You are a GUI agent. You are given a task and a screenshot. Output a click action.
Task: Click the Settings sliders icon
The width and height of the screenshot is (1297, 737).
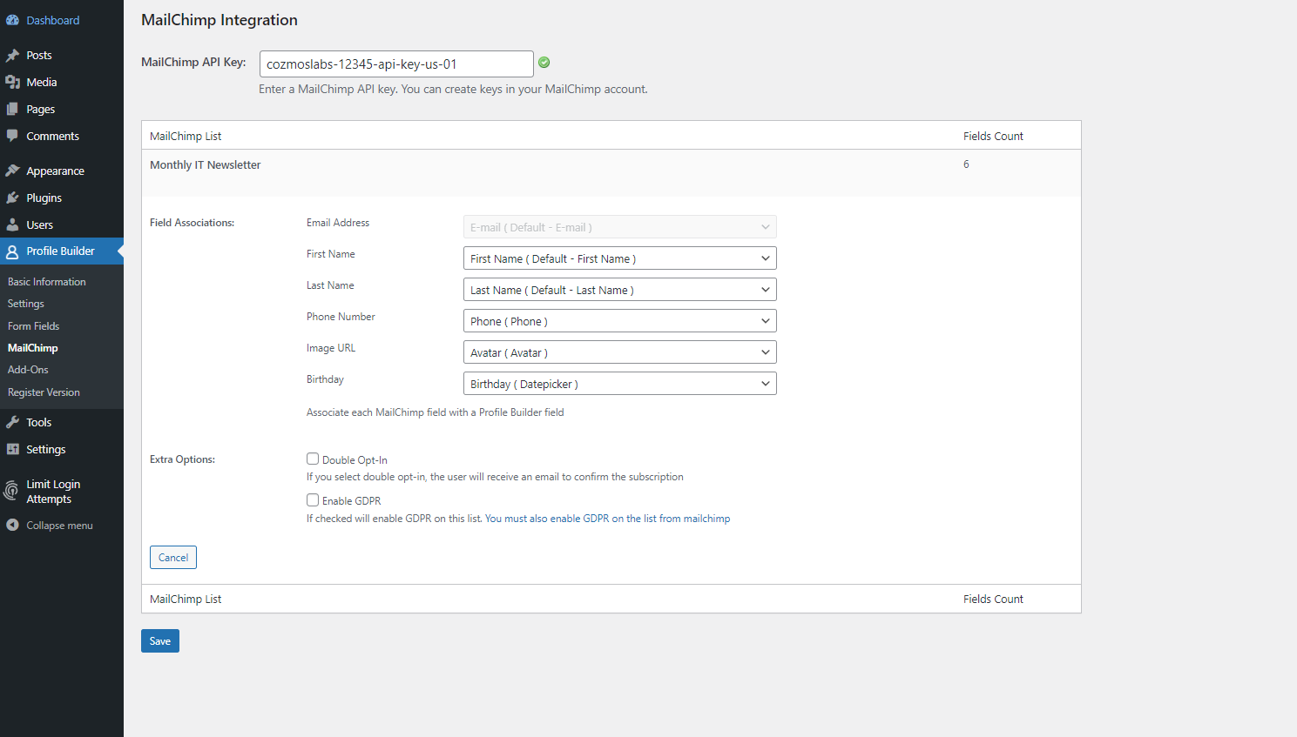pos(12,449)
